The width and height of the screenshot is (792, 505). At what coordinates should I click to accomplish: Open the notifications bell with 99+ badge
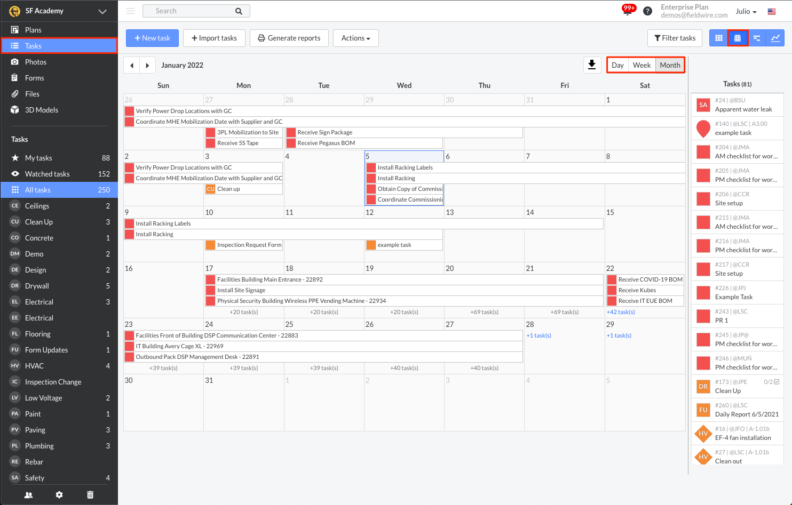point(628,11)
